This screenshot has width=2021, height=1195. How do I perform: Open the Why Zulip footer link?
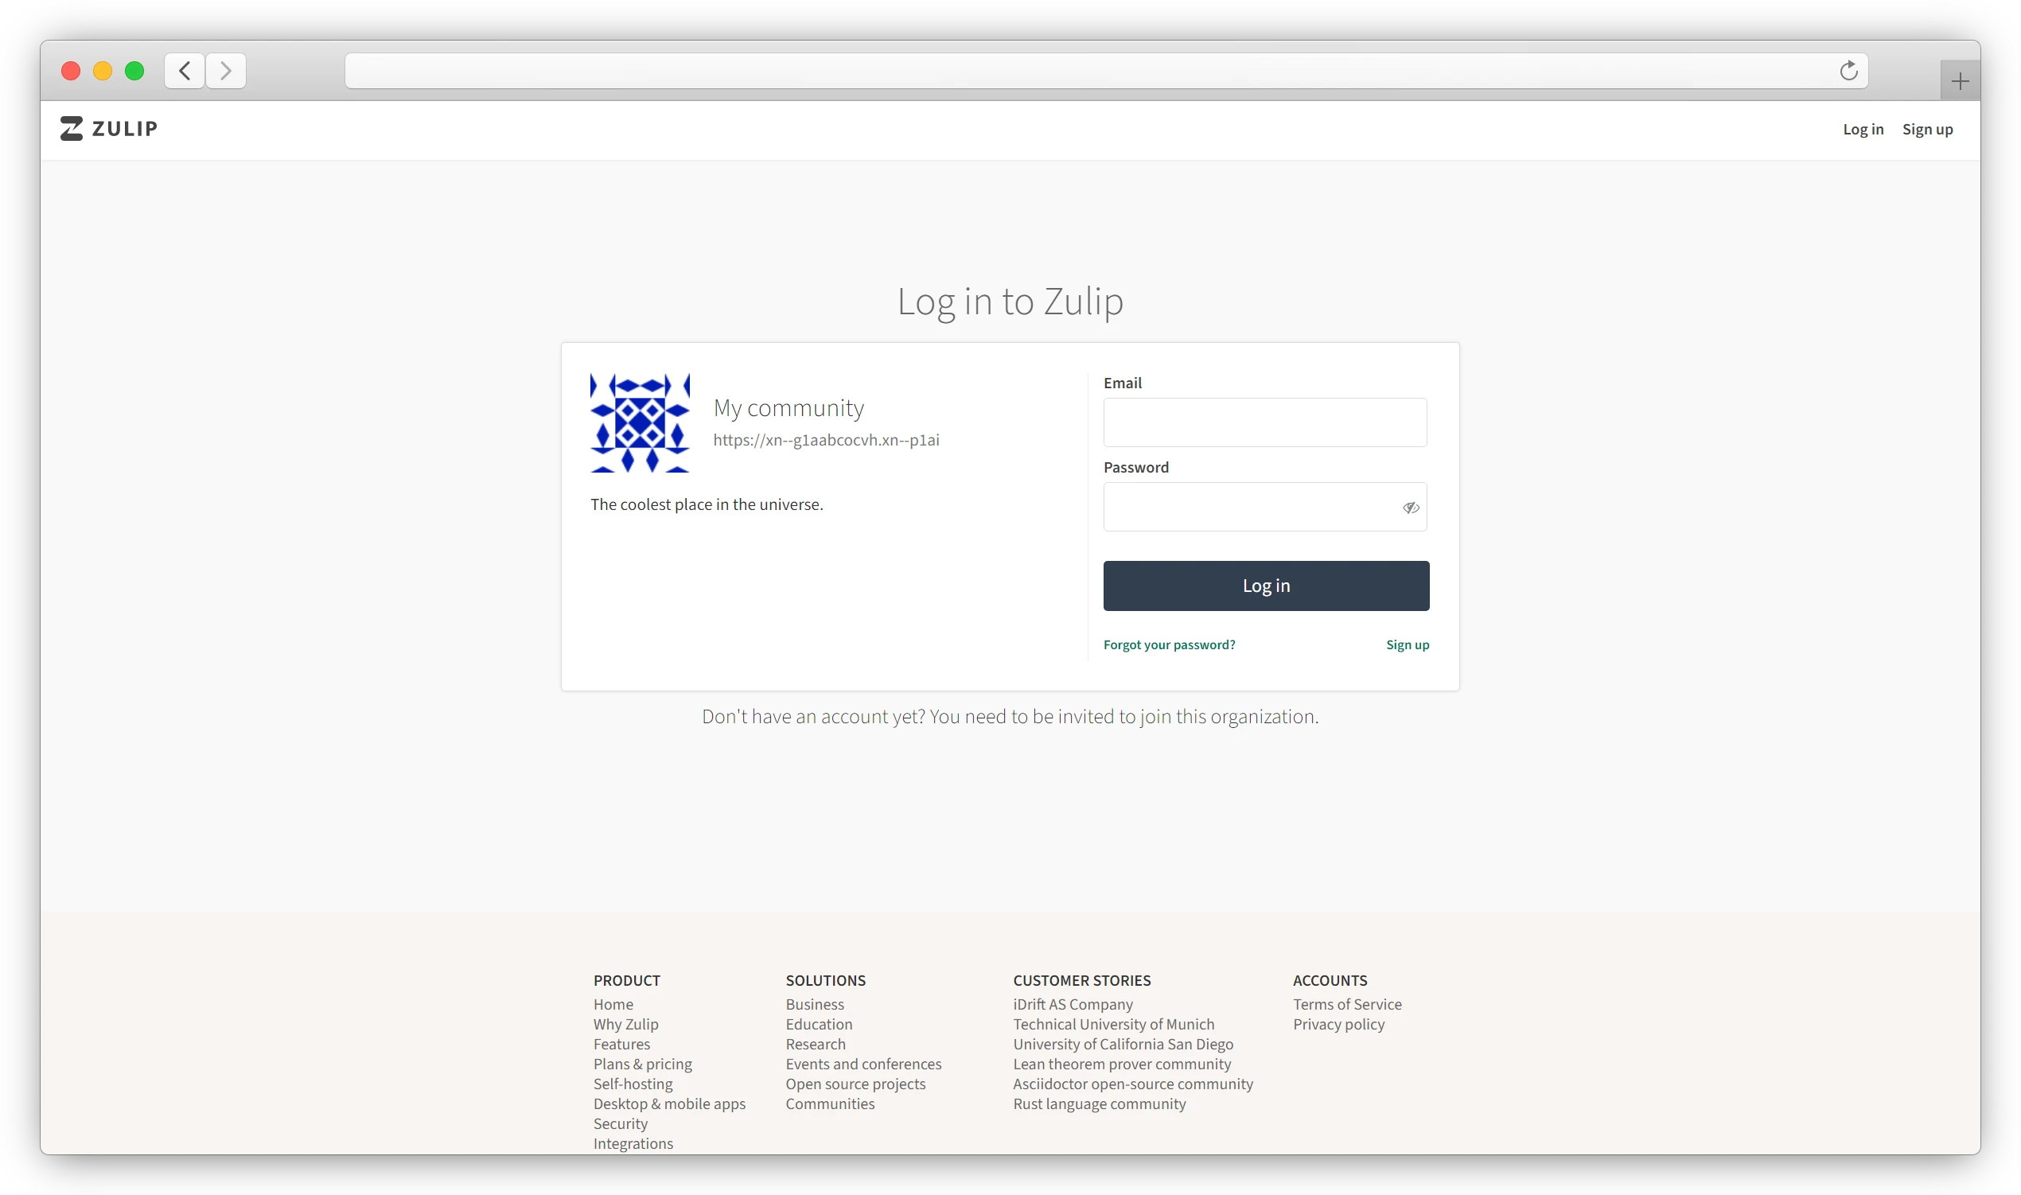tap(625, 1023)
